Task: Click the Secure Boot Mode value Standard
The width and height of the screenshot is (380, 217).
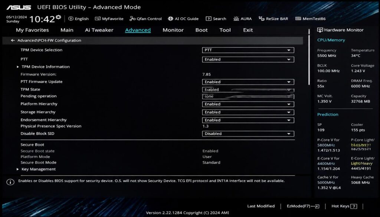Action: (x=211, y=162)
